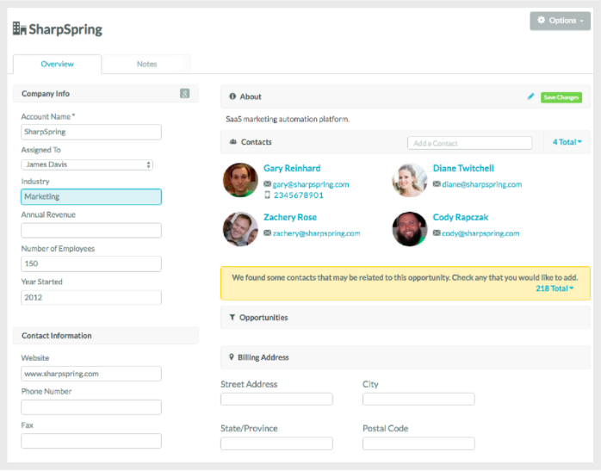Image resolution: width=601 pixels, height=471 pixels.
Task: Click zachery@sharpspring.com email link
Action: pos(316,233)
